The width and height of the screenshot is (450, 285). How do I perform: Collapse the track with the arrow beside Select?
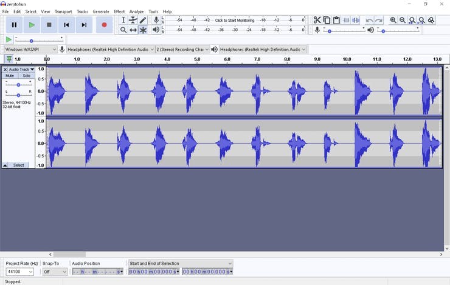5,165
